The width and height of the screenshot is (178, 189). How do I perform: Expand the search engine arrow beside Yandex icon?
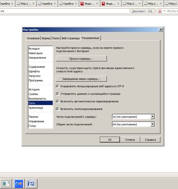coord(164,11)
